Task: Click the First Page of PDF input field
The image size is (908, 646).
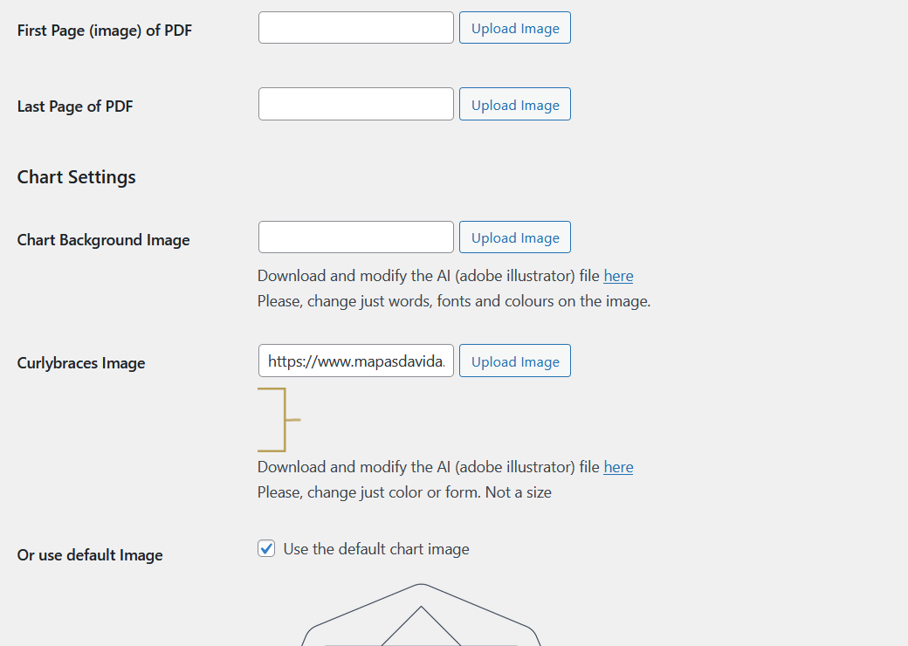Action: point(355,27)
